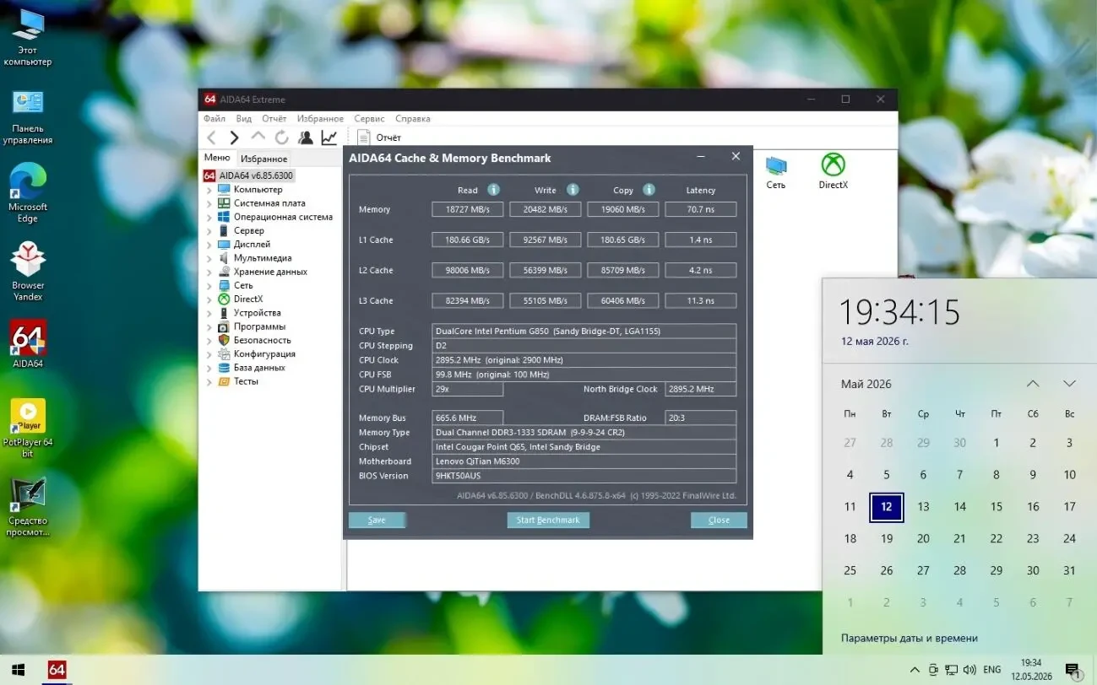
Task: Click the taskbar clock 19:34
Action: 1030,670
